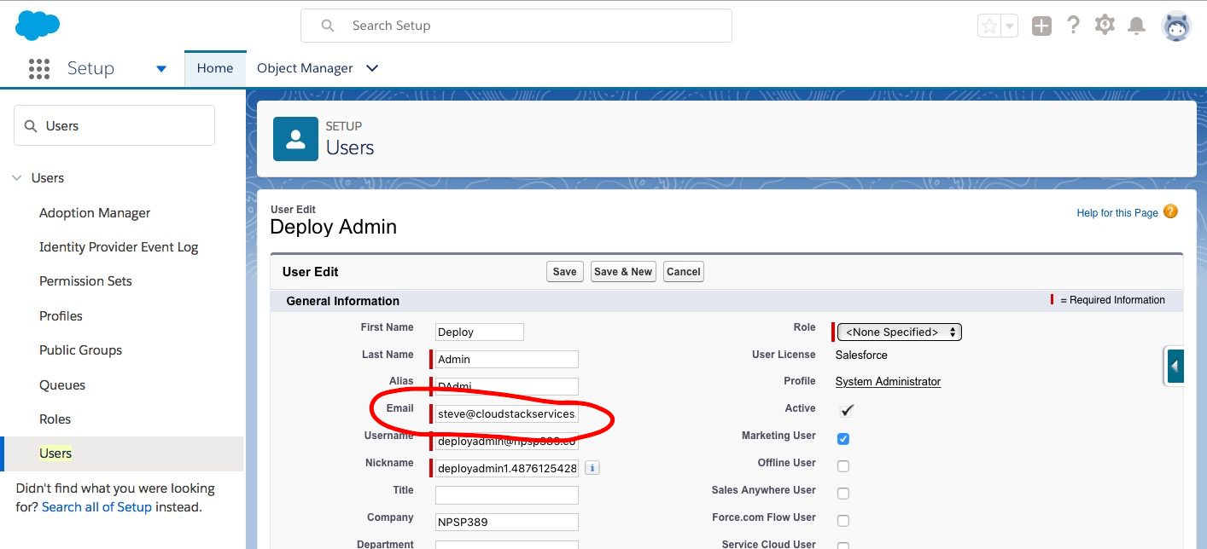Click the Username field
This screenshot has height=549, width=1207.
point(507,442)
